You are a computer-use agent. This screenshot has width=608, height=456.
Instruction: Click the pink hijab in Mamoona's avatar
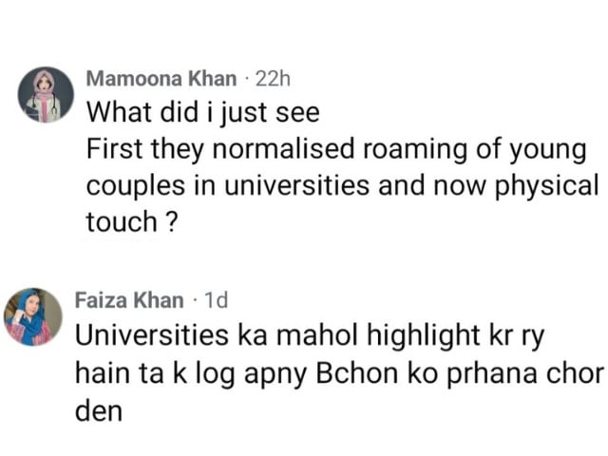(44, 85)
